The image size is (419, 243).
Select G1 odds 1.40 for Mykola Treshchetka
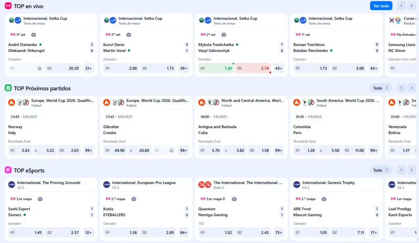click(x=216, y=68)
